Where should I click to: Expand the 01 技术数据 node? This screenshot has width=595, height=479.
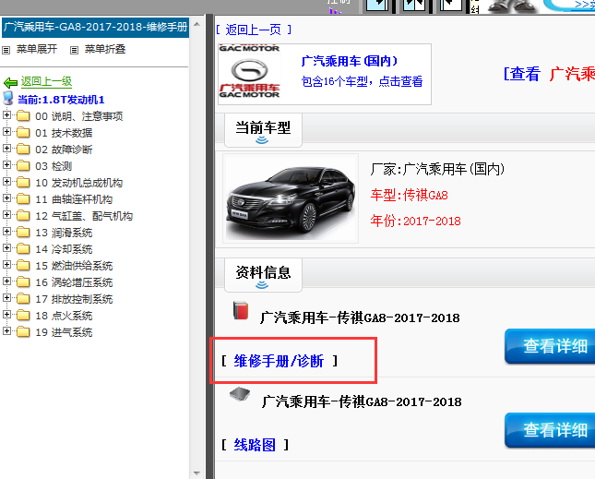[x=6, y=131]
